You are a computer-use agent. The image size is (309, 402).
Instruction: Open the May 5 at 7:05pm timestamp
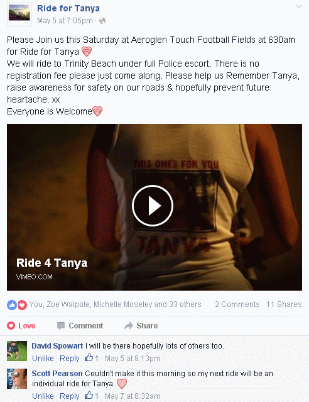[65, 21]
